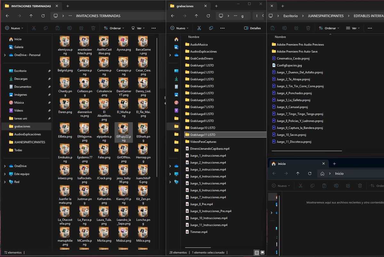
Task: Click the more options ellipsis in left window toolbar
Action: (x=154, y=28)
